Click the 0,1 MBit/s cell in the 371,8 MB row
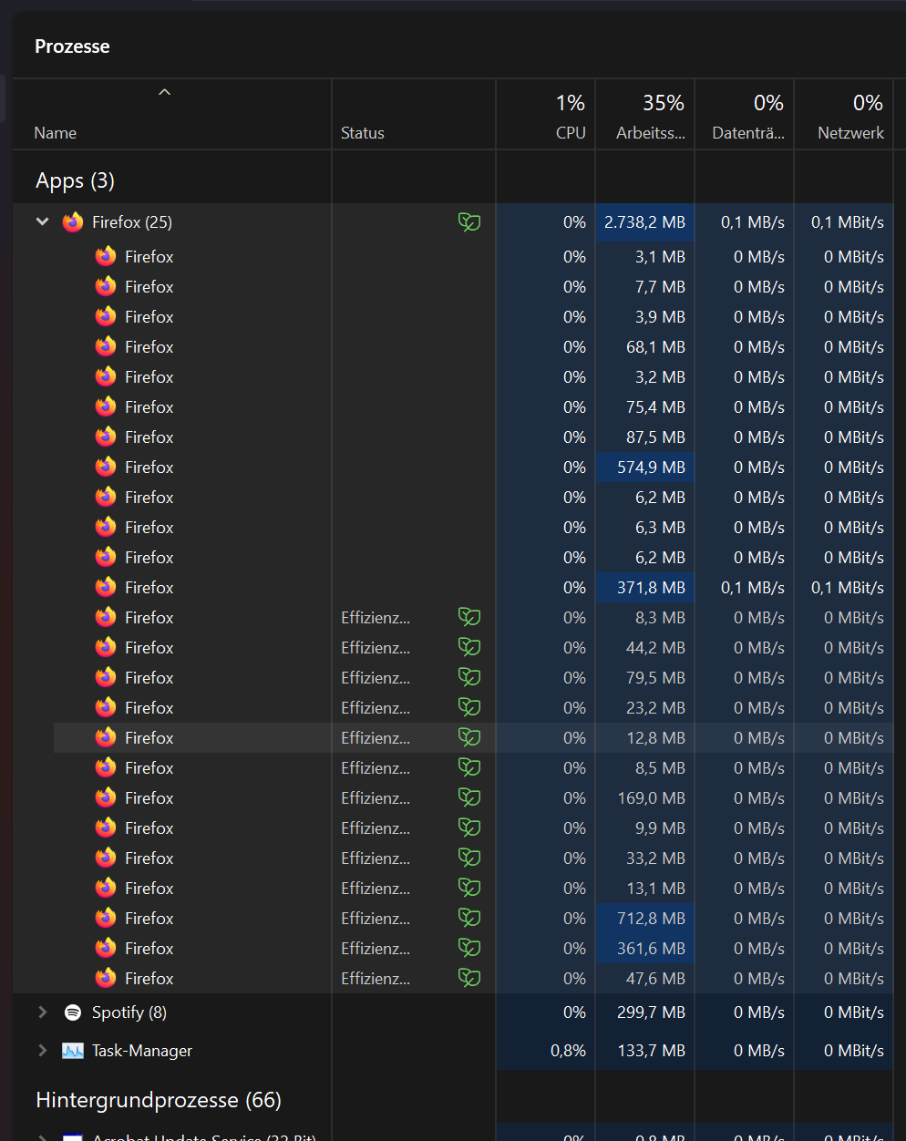906x1141 pixels. [844, 587]
